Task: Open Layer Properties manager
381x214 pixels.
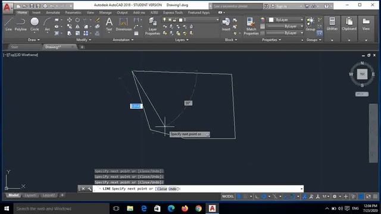Action: point(152,26)
